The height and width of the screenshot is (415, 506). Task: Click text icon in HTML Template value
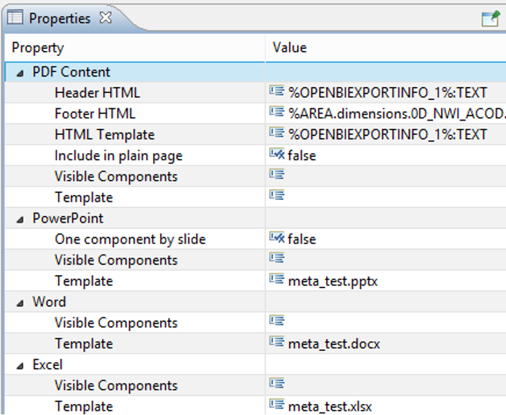pyautogui.click(x=277, y=133)
